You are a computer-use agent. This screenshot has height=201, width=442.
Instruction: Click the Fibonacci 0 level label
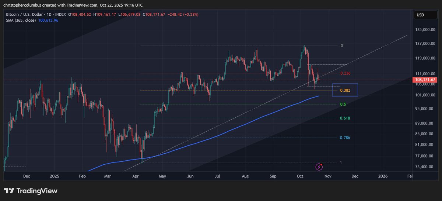tap(342, 46)
